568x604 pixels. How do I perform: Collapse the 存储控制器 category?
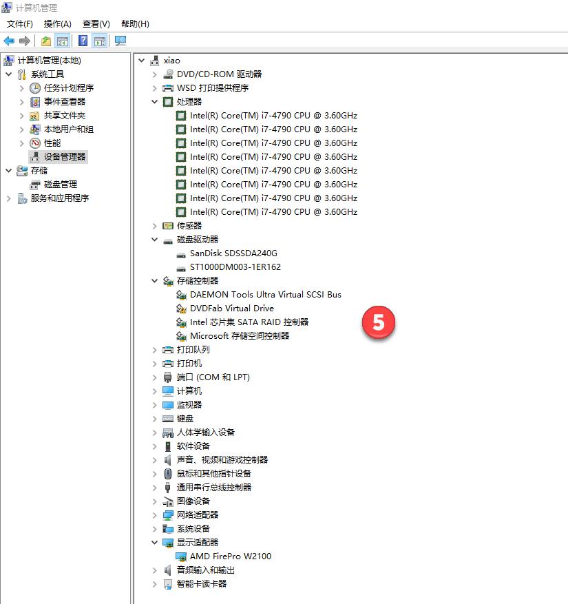pos(155,281)
